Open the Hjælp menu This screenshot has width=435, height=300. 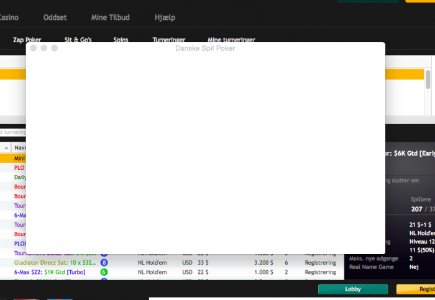(x=165, y=18)
